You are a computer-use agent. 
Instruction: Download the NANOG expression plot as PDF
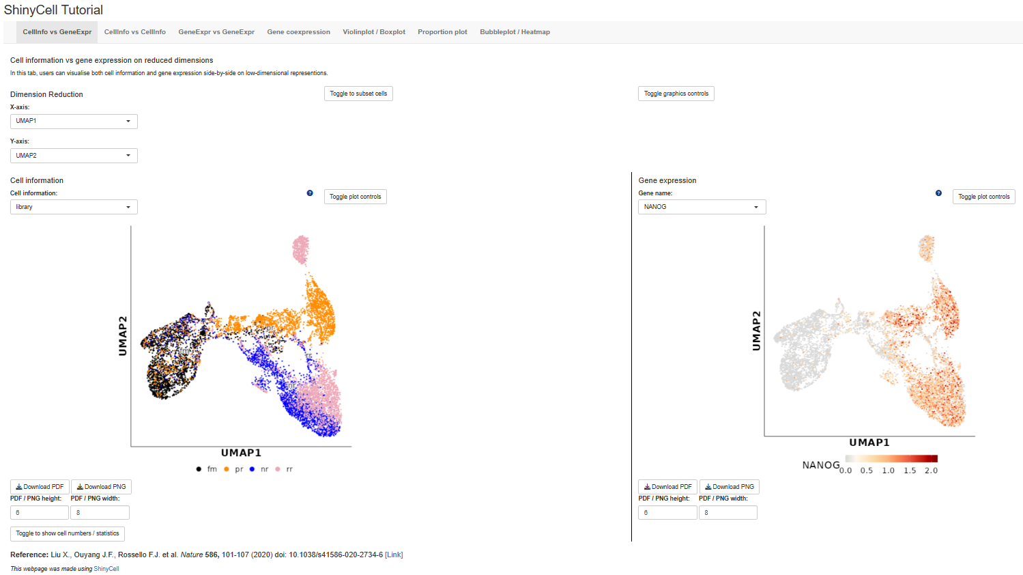667,487
